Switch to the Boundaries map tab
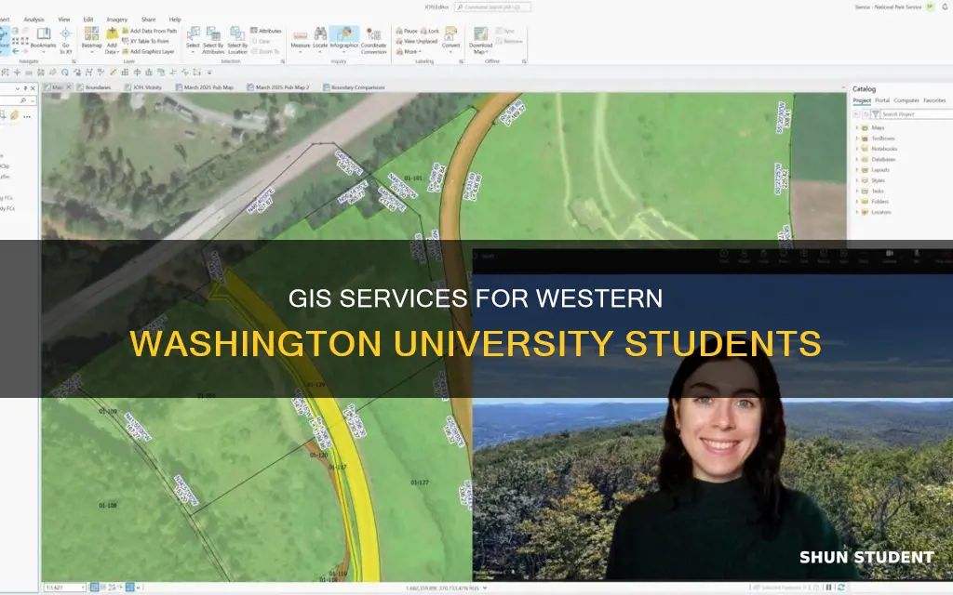This screenshot has width=953, height=595. pos(94,87)
